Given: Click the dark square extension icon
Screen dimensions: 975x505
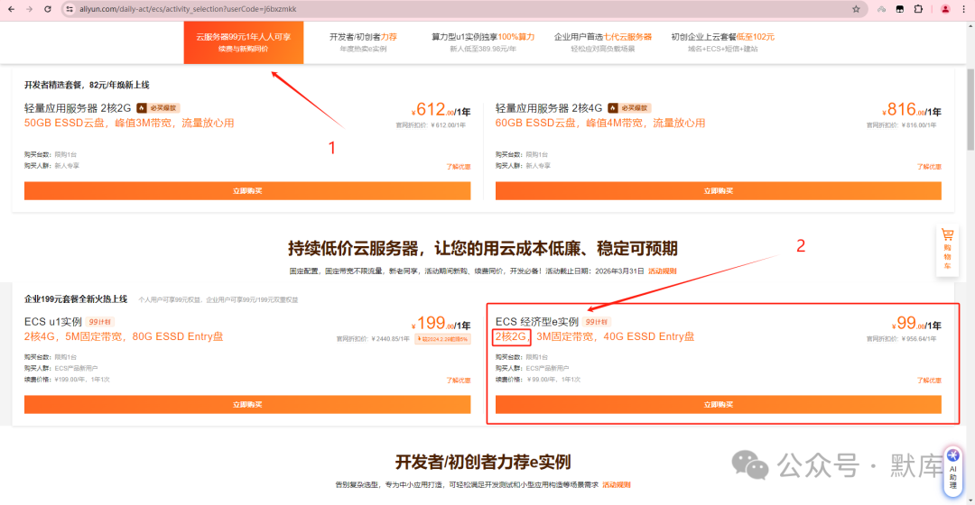Looking at the screenshot, I should coord(900,9).
